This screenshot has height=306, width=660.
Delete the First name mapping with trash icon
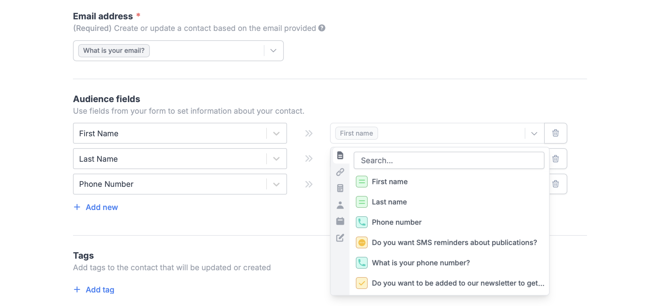point(555,133)
